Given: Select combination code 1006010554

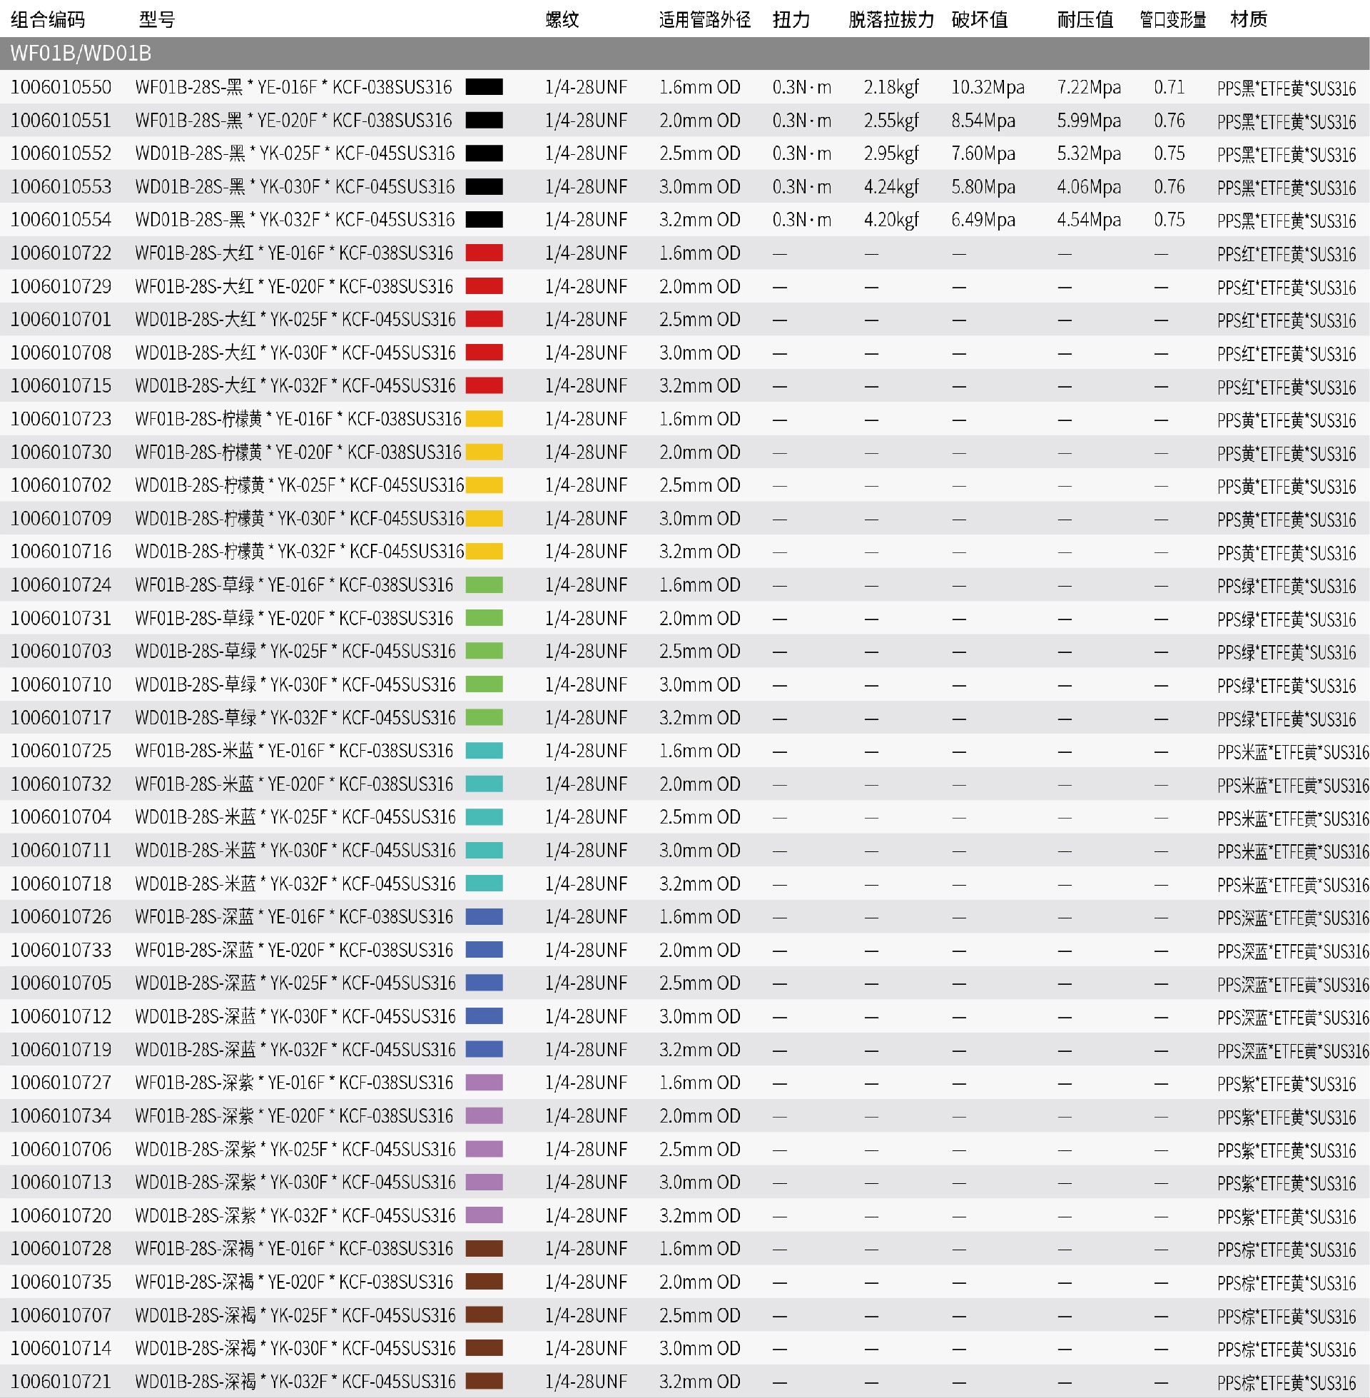Looking at the screenshot, I should (61, 220).
